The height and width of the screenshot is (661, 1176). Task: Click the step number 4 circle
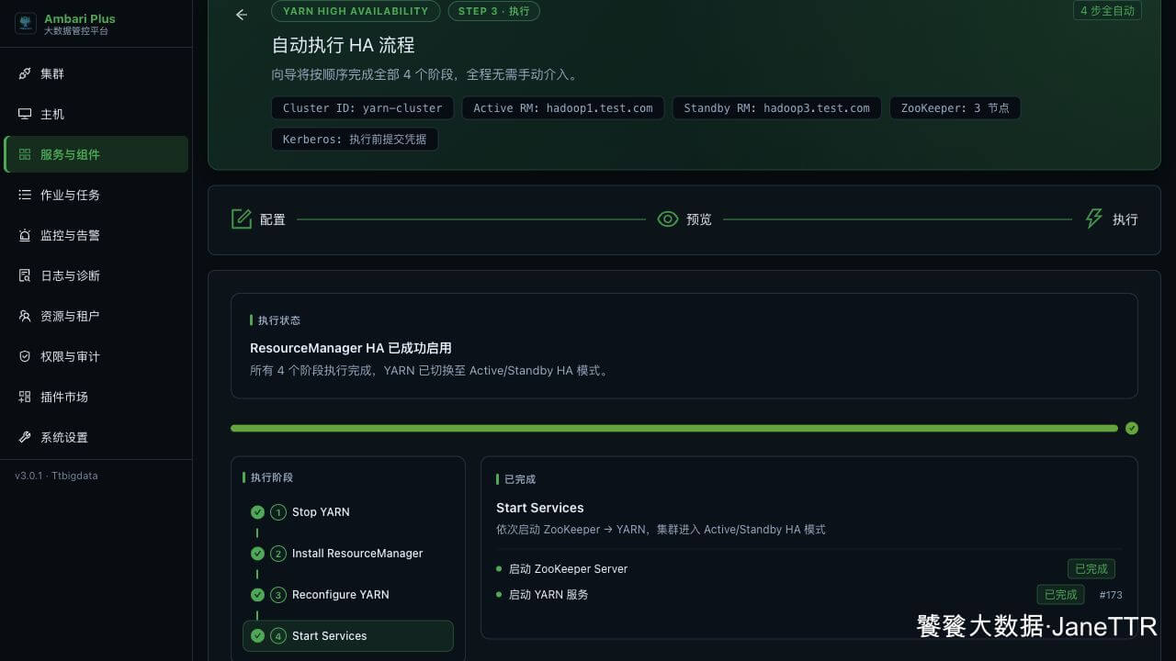pyautogui.click(x=278, y=636)
